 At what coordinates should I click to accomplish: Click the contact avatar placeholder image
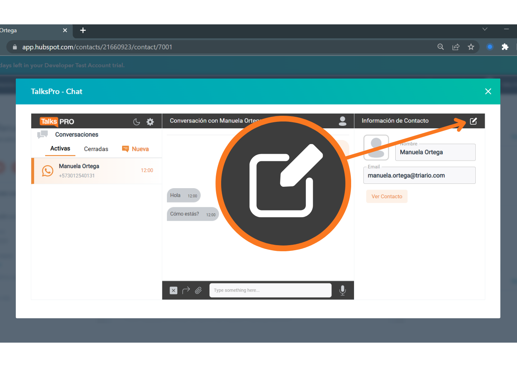(x=376, y=148)
